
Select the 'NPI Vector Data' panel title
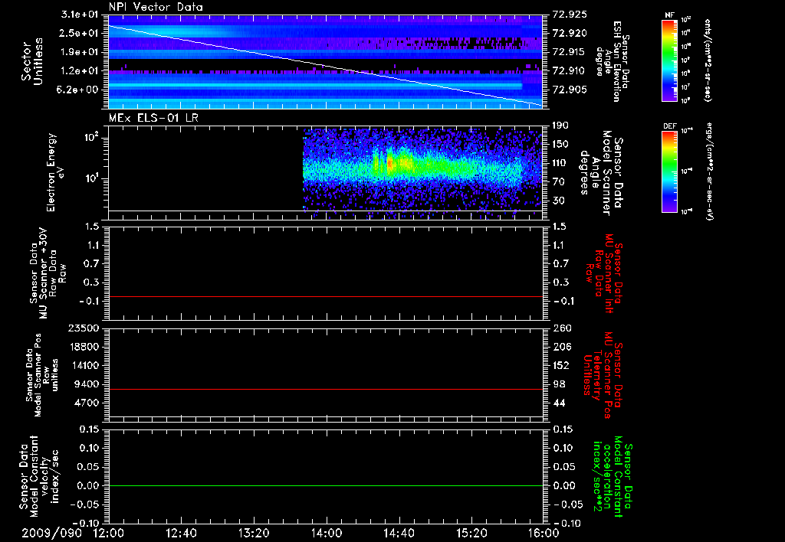click(156, 7)
